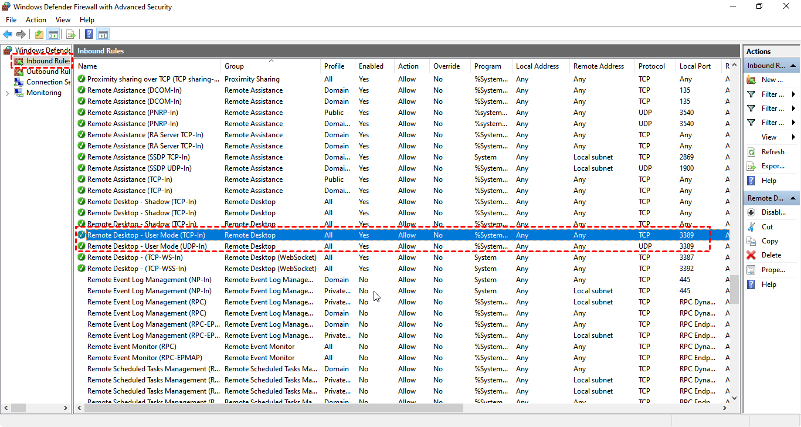The height and width of the screenshot is (427, 801).
Task: Click the green Refresh icon
Action: click(x=751, y=152)
